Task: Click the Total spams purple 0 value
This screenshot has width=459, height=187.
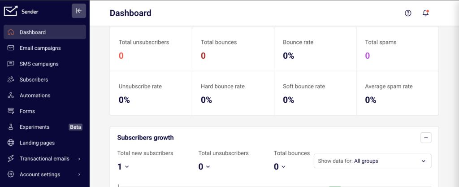Action: tap(368, 56)
